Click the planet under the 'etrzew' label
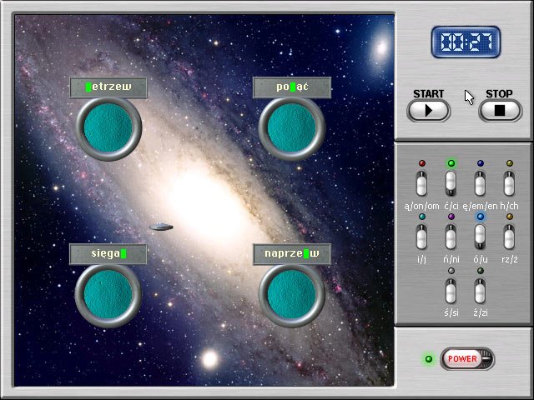 [x=108, y=127]
